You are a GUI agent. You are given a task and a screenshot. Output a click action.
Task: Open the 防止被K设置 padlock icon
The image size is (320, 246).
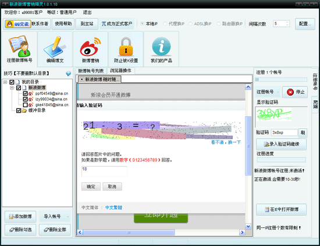[126, 47]
